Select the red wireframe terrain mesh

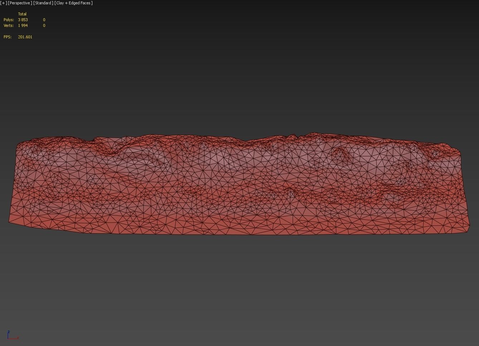pyautogui.click(x=239, y=184)
